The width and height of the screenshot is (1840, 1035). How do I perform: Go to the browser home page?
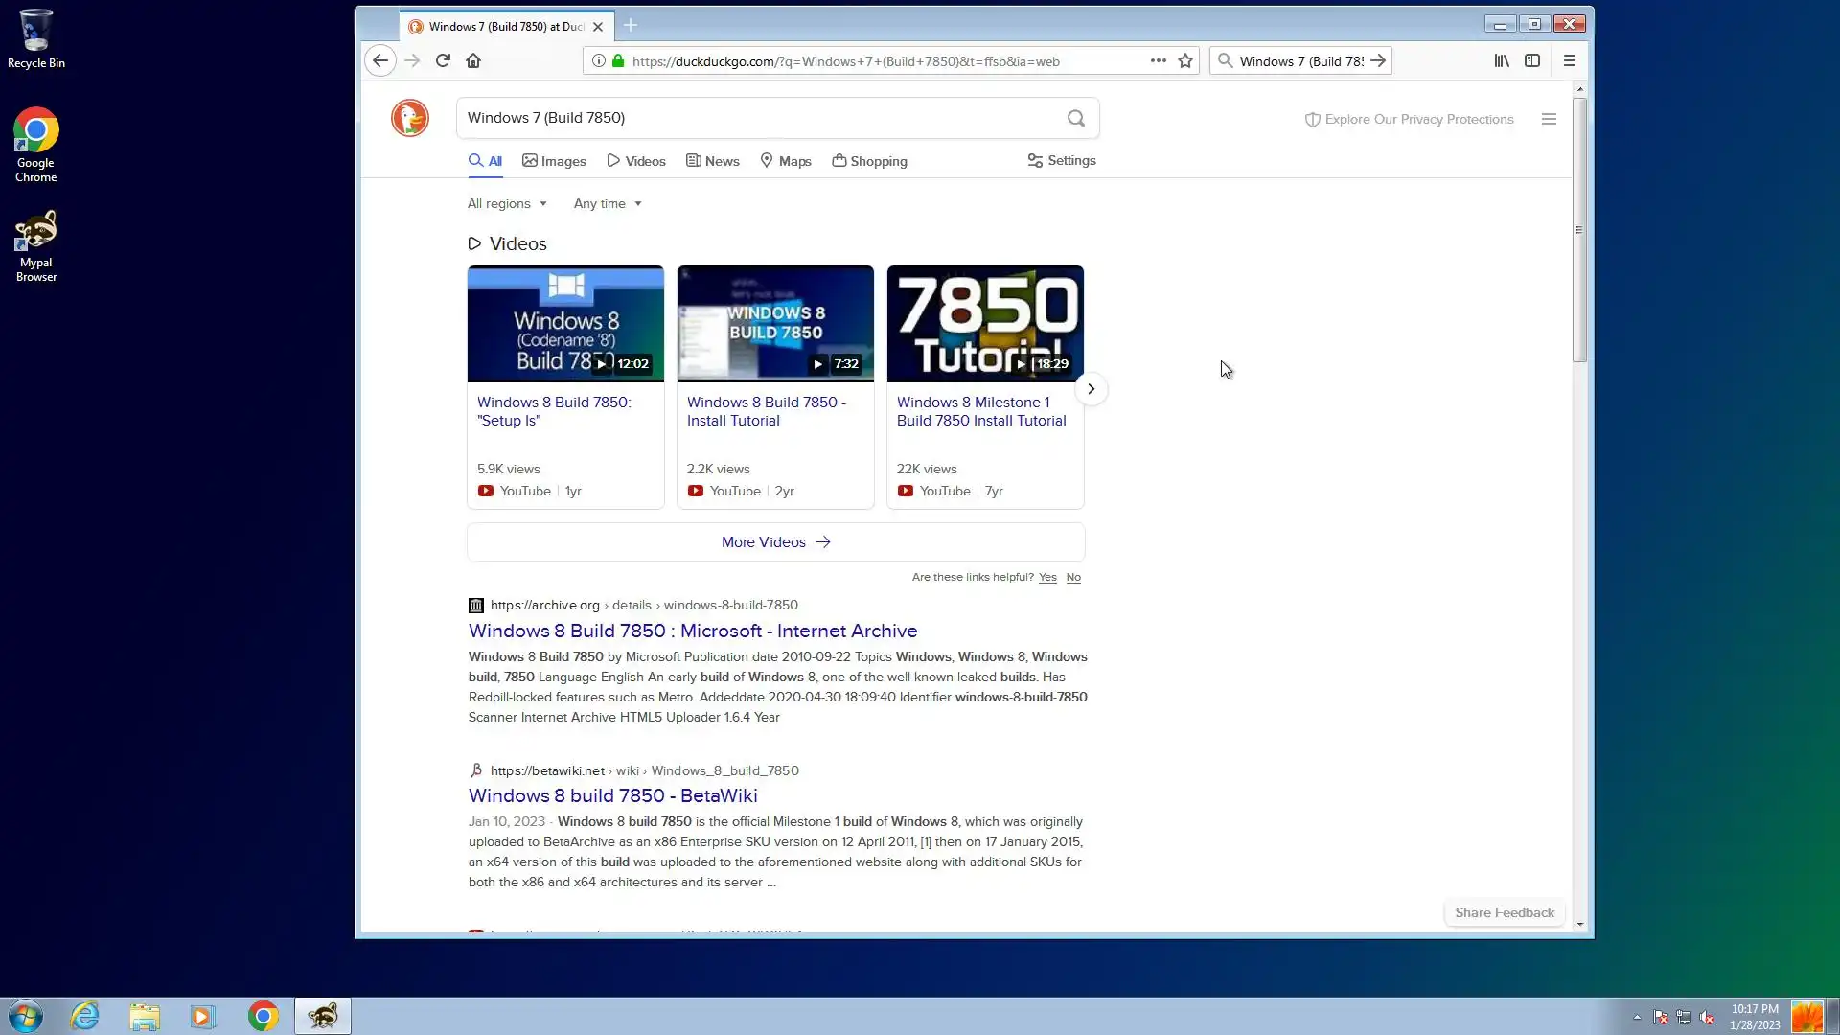pos(473,60)
